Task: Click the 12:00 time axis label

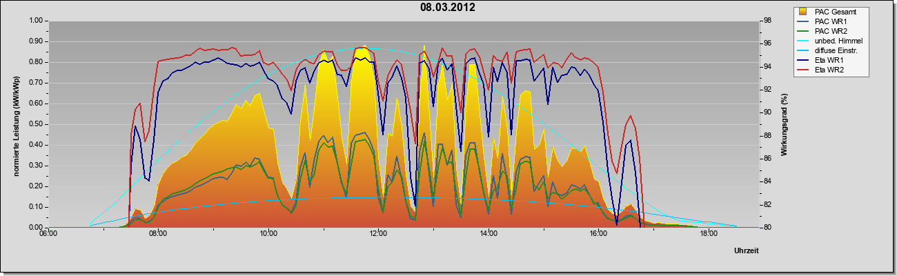Action: coord(378,235)
